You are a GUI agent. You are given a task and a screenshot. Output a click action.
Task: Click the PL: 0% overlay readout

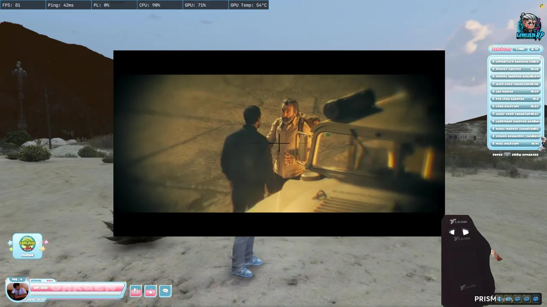point(114,5)
